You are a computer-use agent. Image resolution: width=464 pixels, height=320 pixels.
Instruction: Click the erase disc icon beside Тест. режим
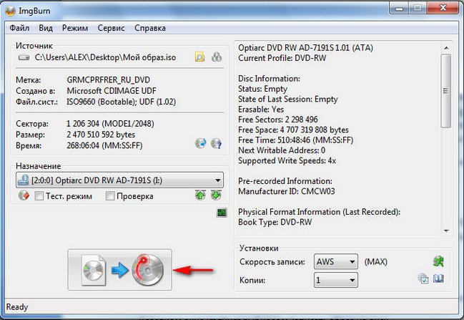coord(24,195)
